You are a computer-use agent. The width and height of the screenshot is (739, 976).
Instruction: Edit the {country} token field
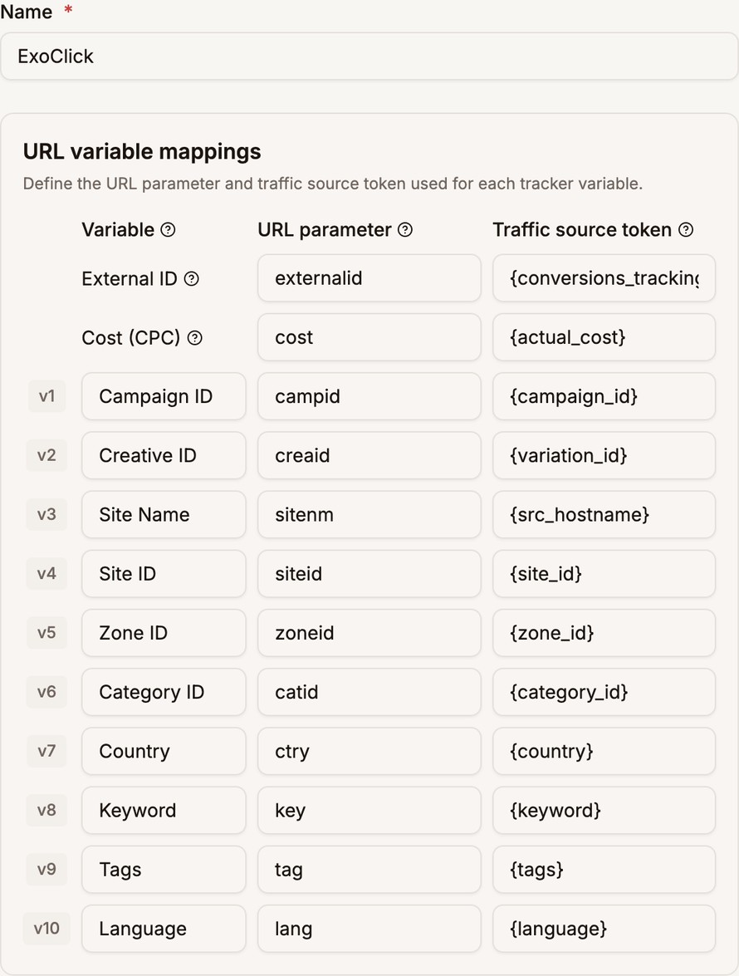coord(604,751)
